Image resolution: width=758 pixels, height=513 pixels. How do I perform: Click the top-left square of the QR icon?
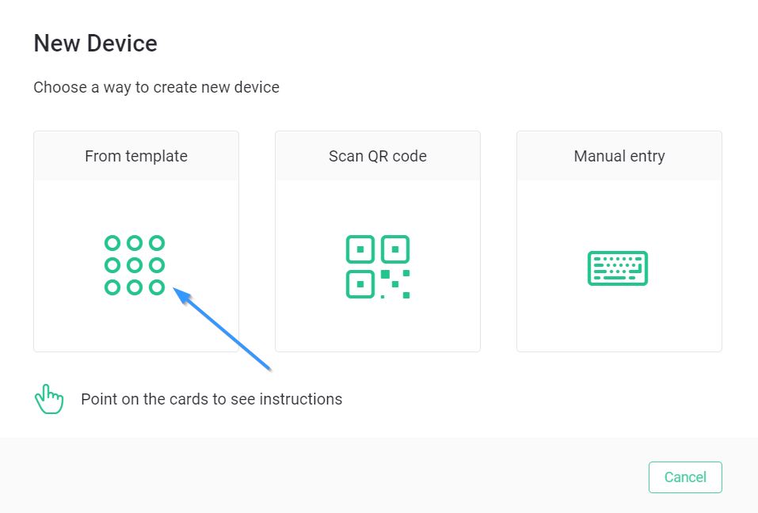pos(360,249)
